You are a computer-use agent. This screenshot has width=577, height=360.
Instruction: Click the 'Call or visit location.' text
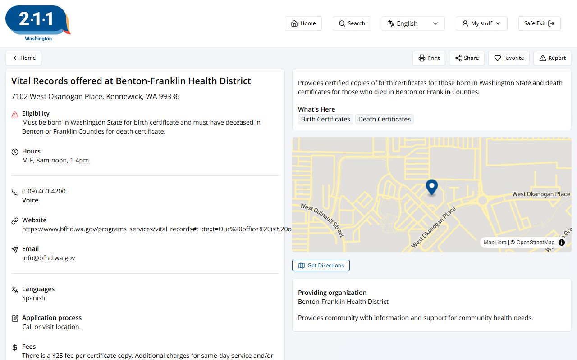coord(51,327)
